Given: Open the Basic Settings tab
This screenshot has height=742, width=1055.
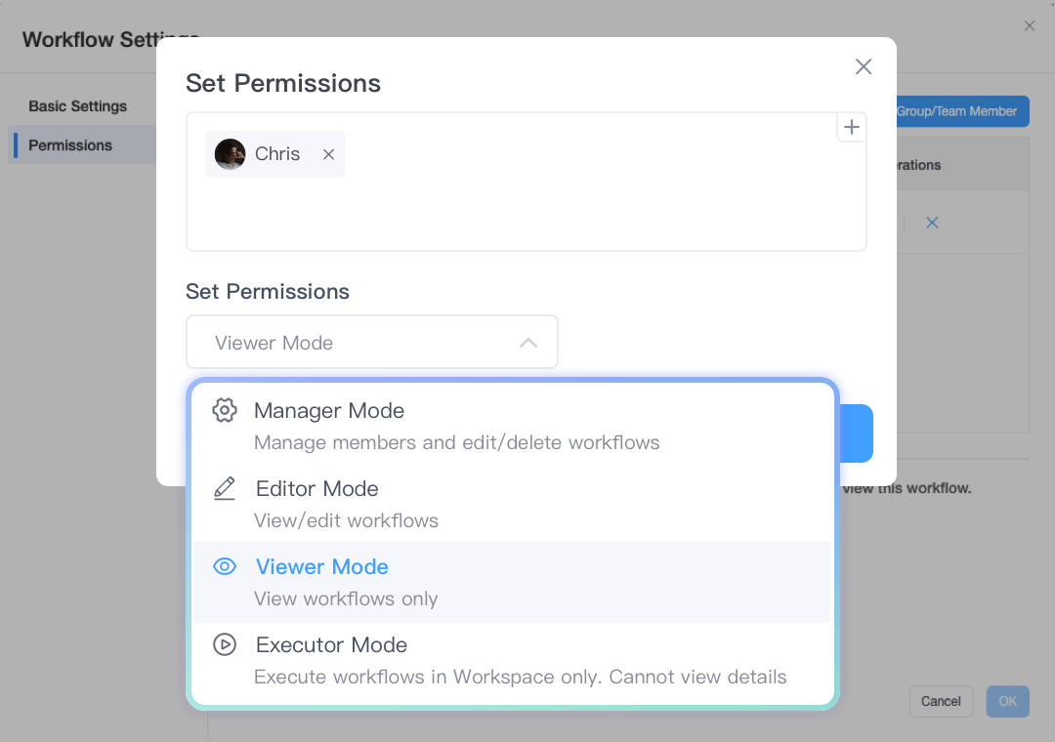Looking at the screenshot, I should click(x=78, y=105).
